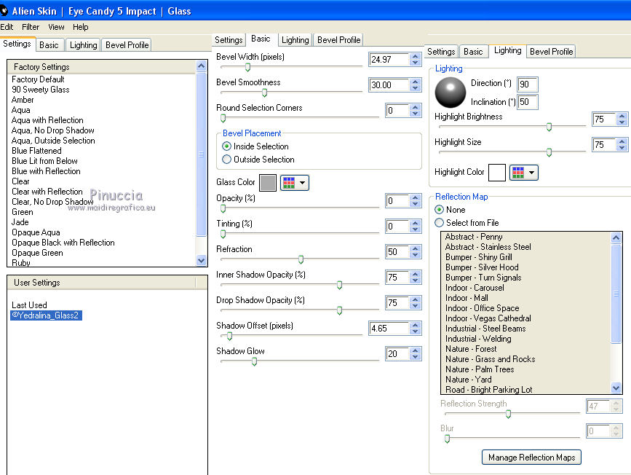Click Manage Reflection Maps button
The image size is (631, 475).
tap(531, 458)
